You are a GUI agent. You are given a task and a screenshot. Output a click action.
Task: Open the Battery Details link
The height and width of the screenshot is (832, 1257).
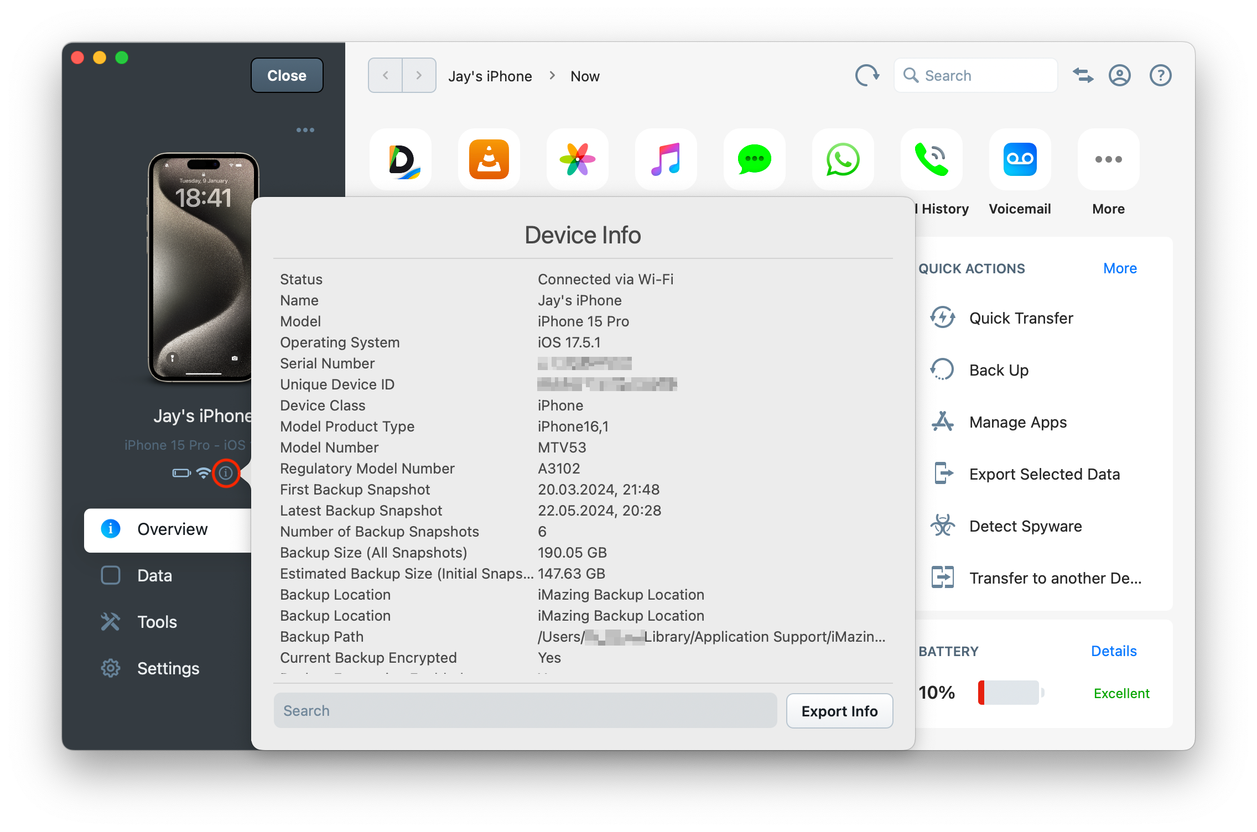pos(1114,651)
